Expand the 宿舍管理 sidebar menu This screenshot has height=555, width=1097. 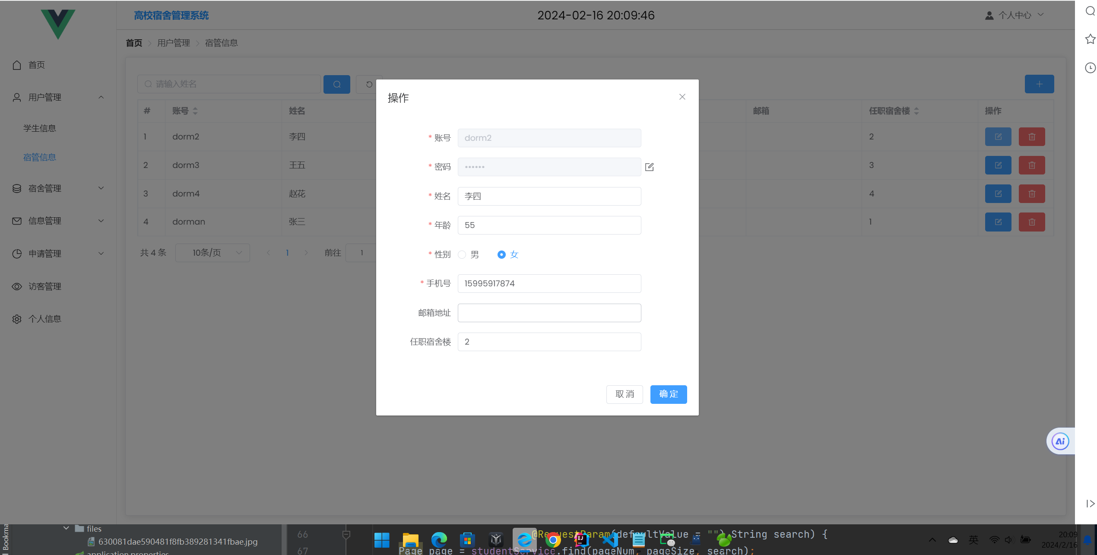tap(58, 188)
